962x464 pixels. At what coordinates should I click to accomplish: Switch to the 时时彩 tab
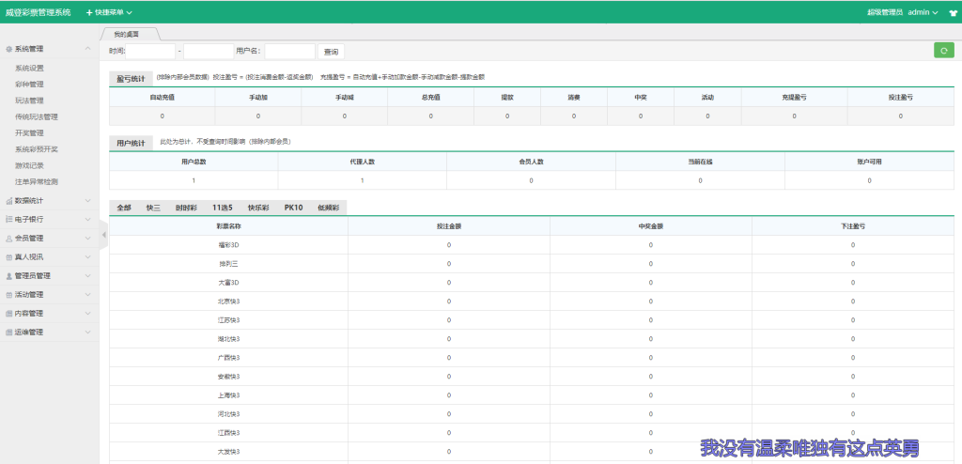[x=186, y=208]
